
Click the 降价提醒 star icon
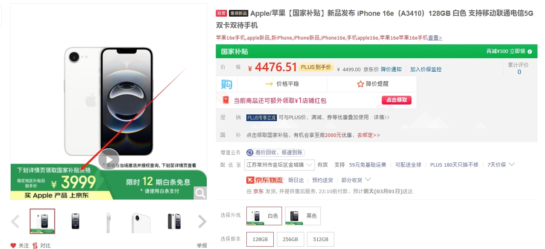[x=360, y=84]
